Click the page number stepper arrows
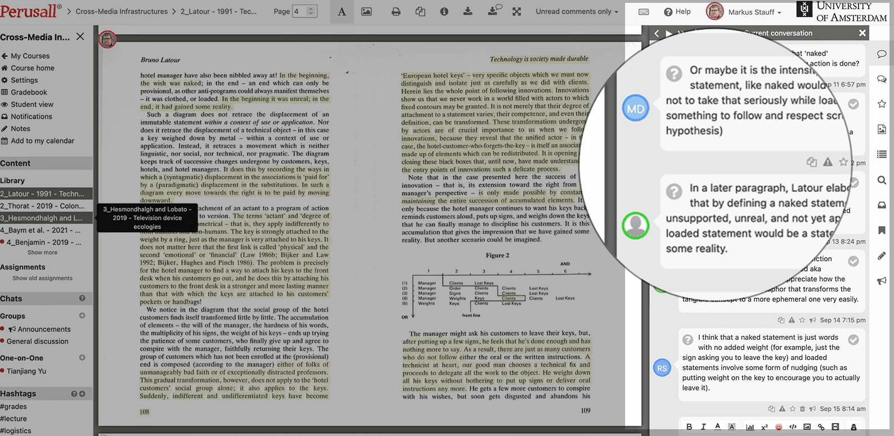Screen dimensions: 894x436 (311, 11)
